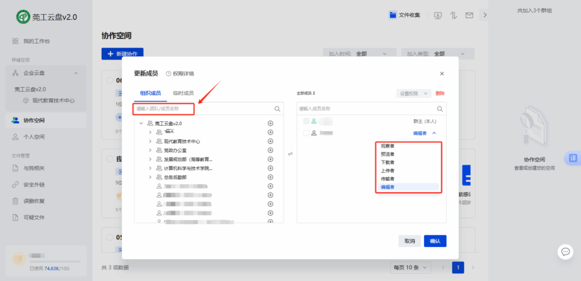Click the red 删除 link

pyautogui.click(x=440, y=93)
